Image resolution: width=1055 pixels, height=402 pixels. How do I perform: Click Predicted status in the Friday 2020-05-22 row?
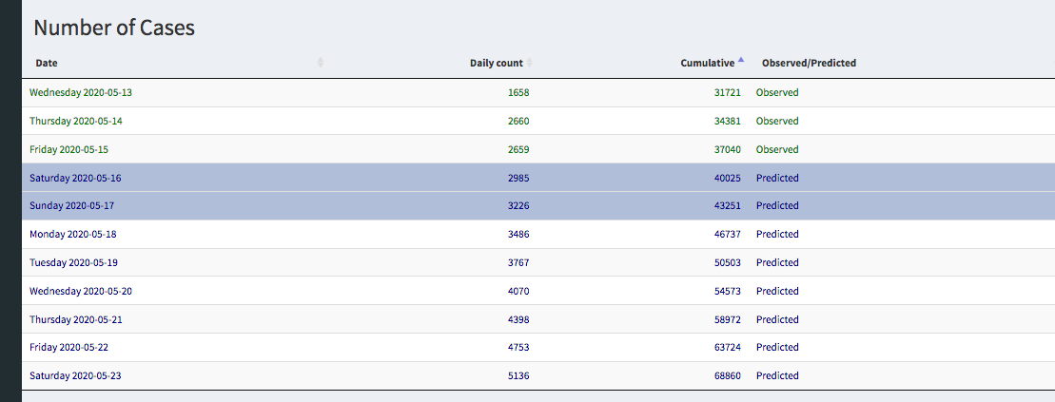777,348
